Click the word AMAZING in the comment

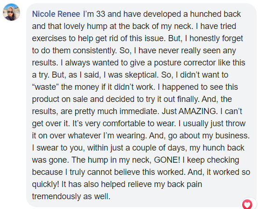coord(197,111)
